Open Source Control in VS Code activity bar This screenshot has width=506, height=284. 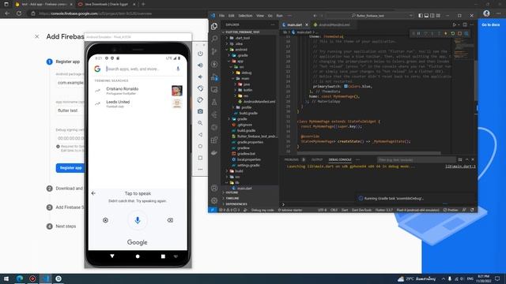click(214, 51)
